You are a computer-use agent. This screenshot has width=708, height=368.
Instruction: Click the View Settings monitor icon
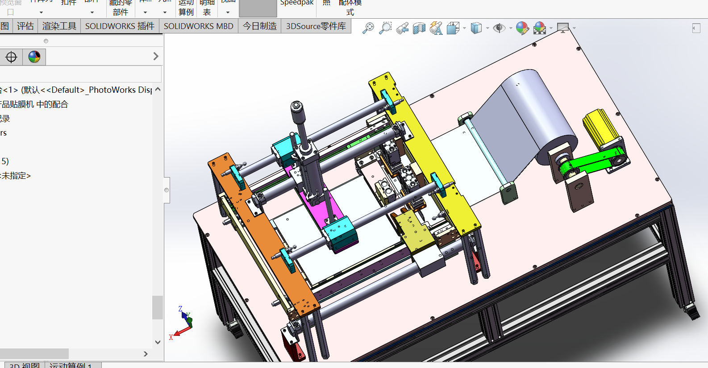(563, 28)
